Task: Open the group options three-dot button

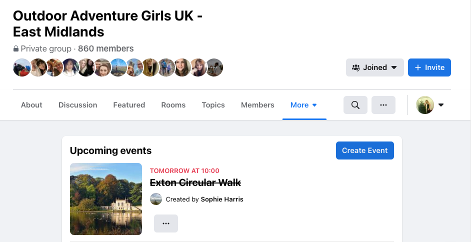Action: click(x=383, y=105)
